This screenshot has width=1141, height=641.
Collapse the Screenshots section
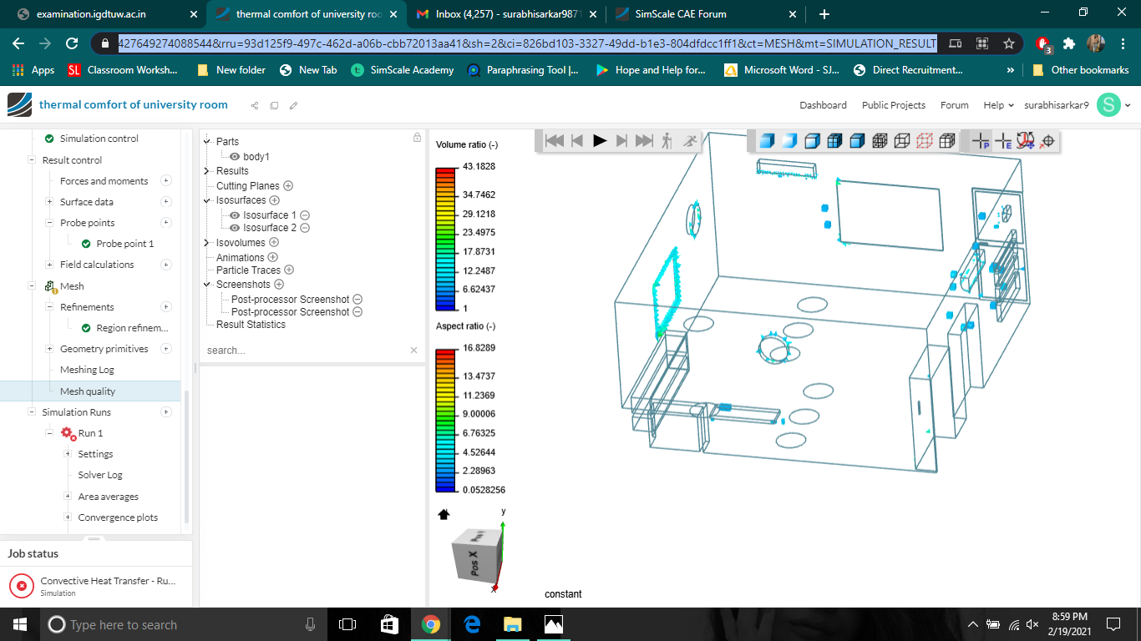pos(205,284)
